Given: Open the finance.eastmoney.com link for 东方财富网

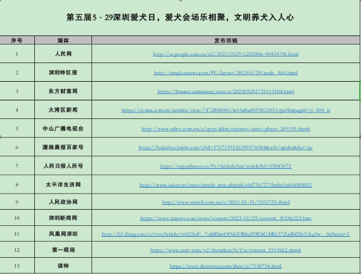Looking at the screenshot, I should pyautogui.click(x=226, y=91).
